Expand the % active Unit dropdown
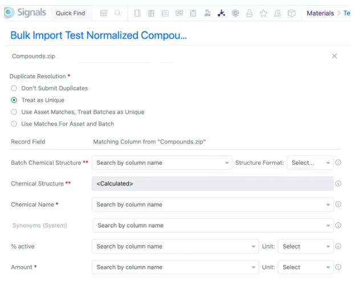 [305, 246]
